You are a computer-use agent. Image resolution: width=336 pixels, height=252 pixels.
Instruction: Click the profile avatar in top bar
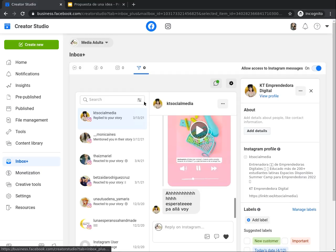(x=293, y=26)
